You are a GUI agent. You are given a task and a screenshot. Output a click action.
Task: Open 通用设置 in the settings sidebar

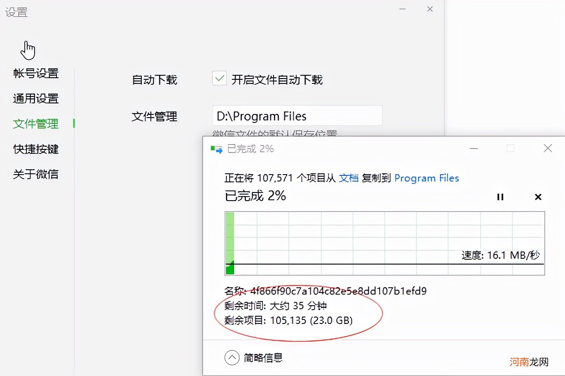[36, 98]
